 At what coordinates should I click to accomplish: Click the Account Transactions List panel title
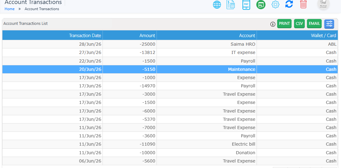pyautogui.click(x=25, y=24)
